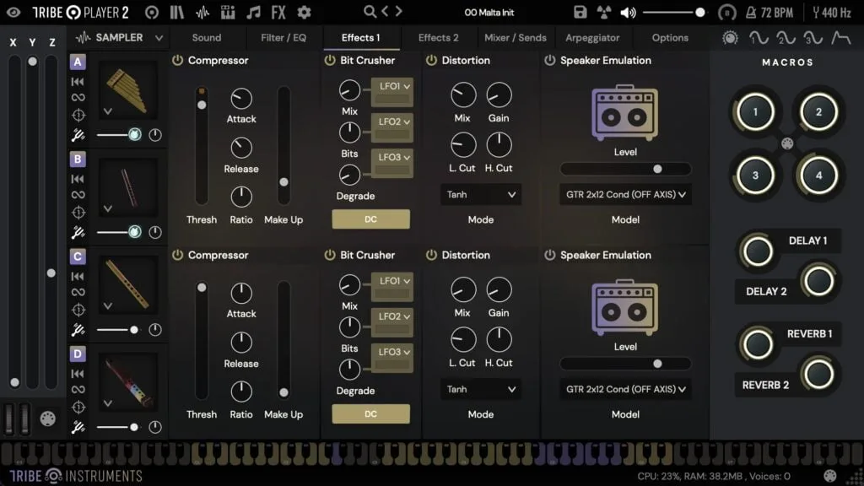Viewport: 864px width, 486px height.
Task: Click the FX icon in the top toolbar
Action: click(x=278, y=13)
